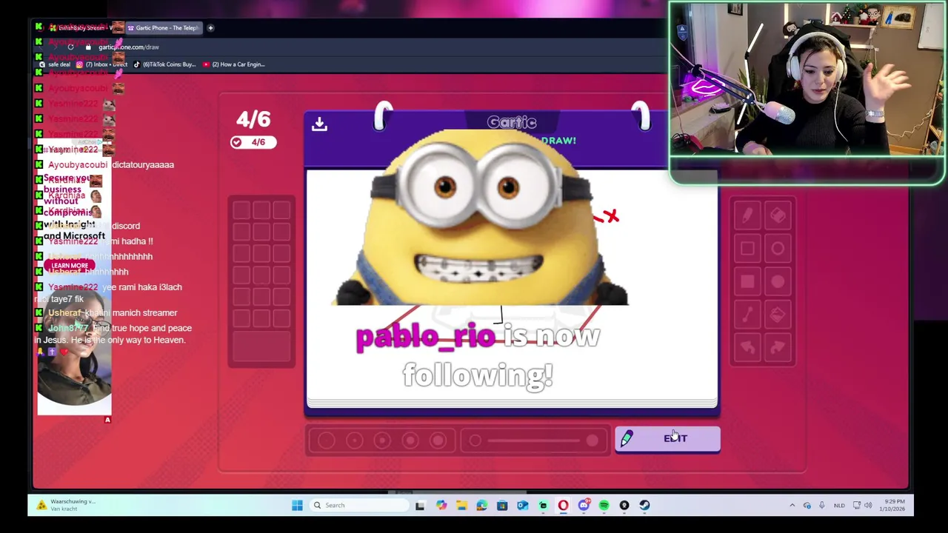Open Microsoft Edge from the taskbar
This screenshot has width=948, height=533.
pyautogui.click(x=481, y=505)
